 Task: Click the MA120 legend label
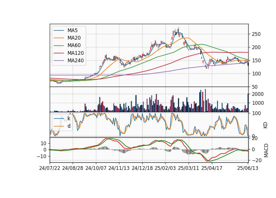point(76,53)
